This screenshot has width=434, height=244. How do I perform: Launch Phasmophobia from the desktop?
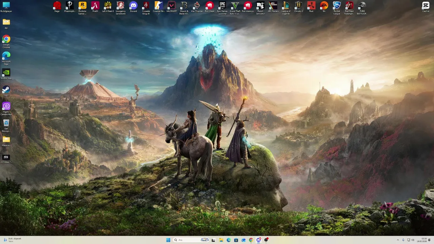click(x=70, y=7)
